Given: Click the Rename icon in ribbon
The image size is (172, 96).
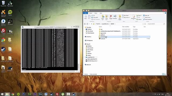Looking at the screenshot, I should pos(115,17).
